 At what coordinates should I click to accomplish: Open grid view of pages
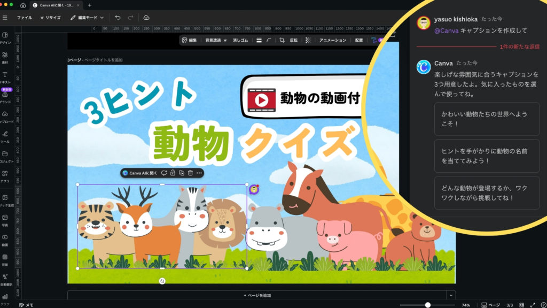(522, 305)
